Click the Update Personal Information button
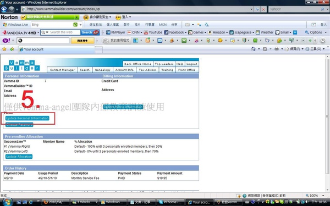Image resolution: width=330 pixels, height=206 pixels. coord(28,118)
